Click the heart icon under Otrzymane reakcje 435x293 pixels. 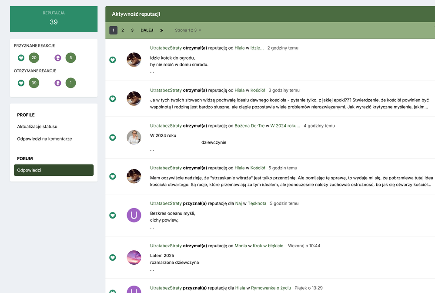(21, 83)
